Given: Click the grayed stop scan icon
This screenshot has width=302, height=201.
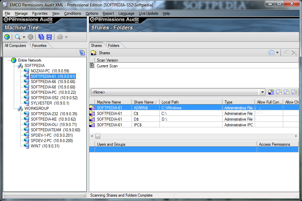Looking at the screenshot, I should click(x=31, y=37).
